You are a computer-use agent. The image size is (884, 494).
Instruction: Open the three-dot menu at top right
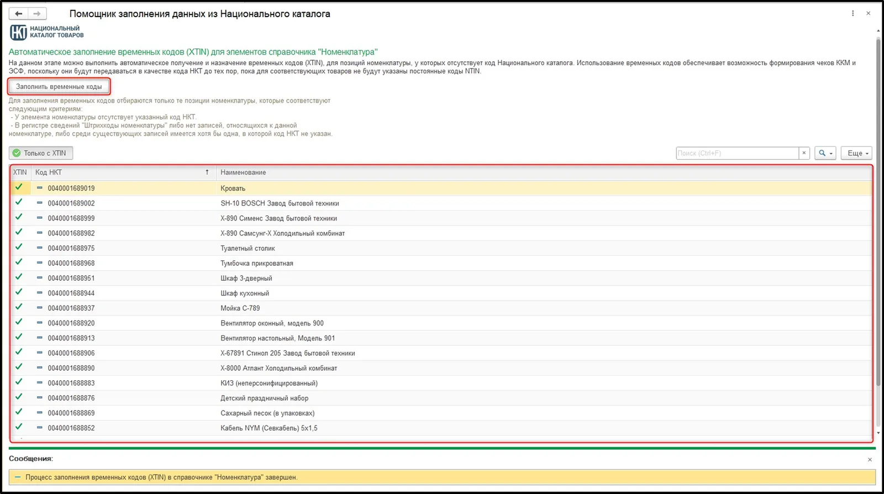click(x=853, y=14)
